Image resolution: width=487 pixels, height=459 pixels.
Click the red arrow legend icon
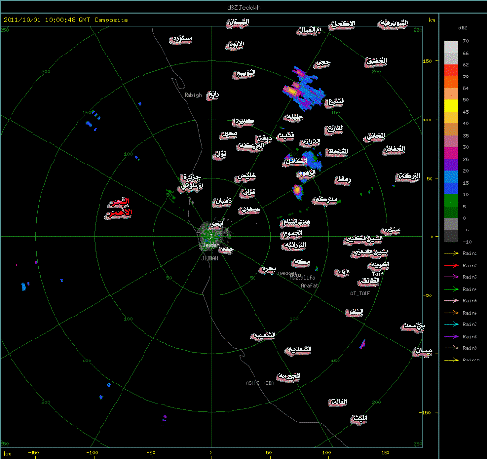[x=452, y=265]
